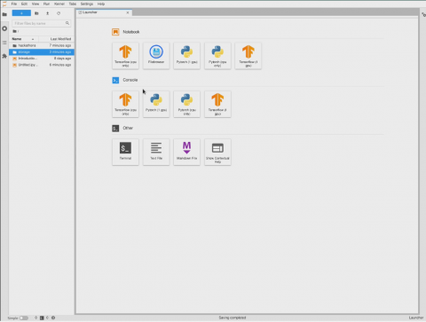Click the Other section header icon
This screenshot has width=426, height=322.
pyautogui.click(x=115, y=129)
